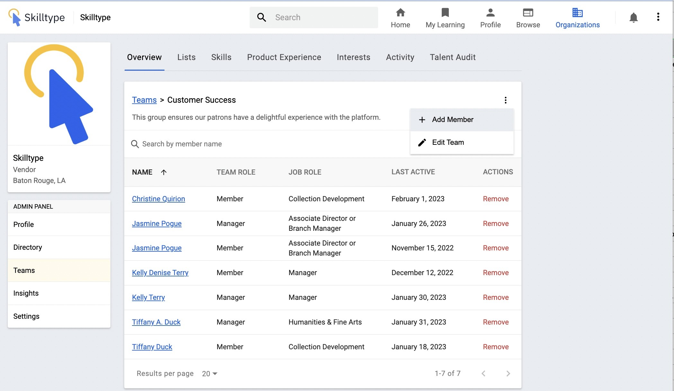
Task: Toggle NAME column sort arrow
Action: coord(164,172)
